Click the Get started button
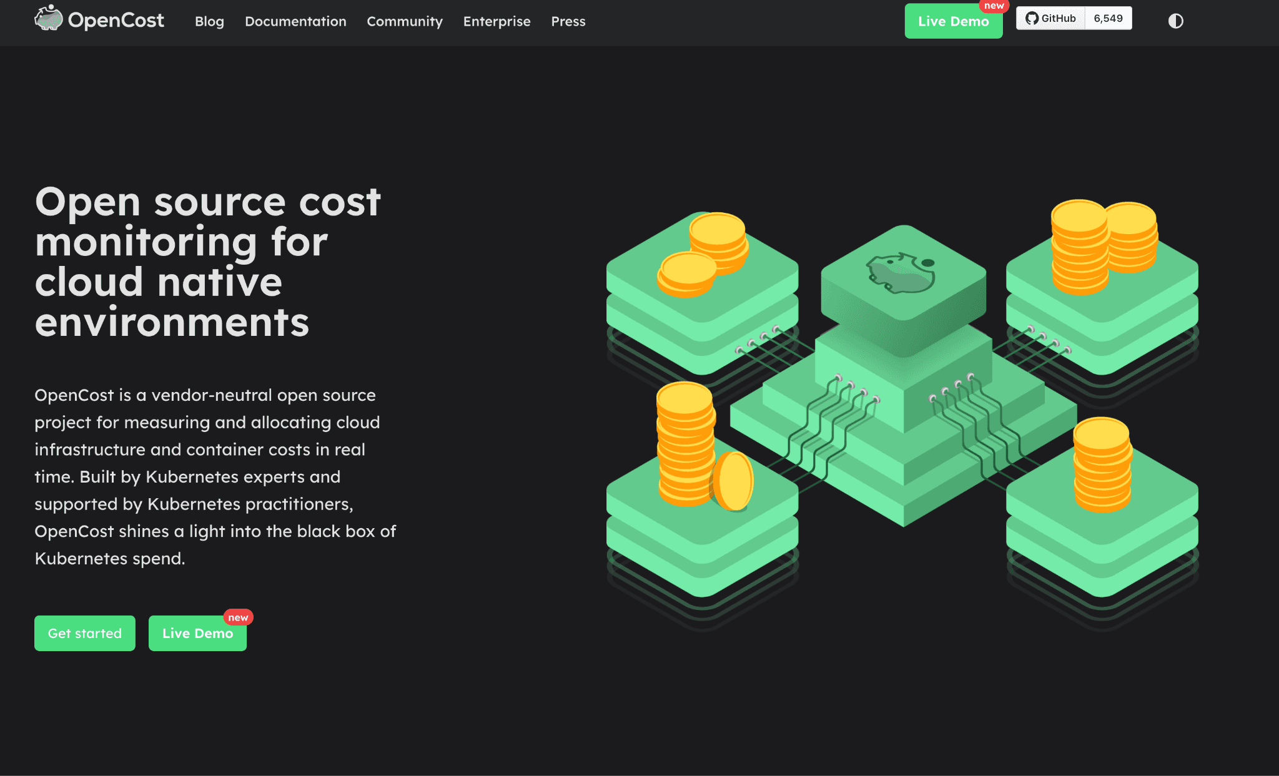Viewport: 1279px width, 776px height. (85, 633)
